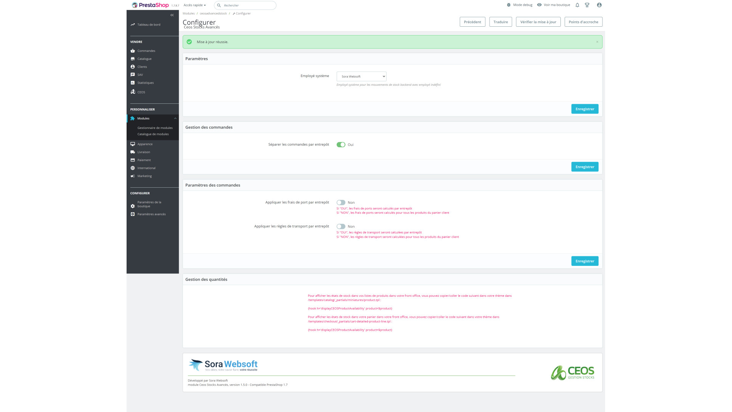
Task: Focus the Rechercher search field
Action: [248, 5]
